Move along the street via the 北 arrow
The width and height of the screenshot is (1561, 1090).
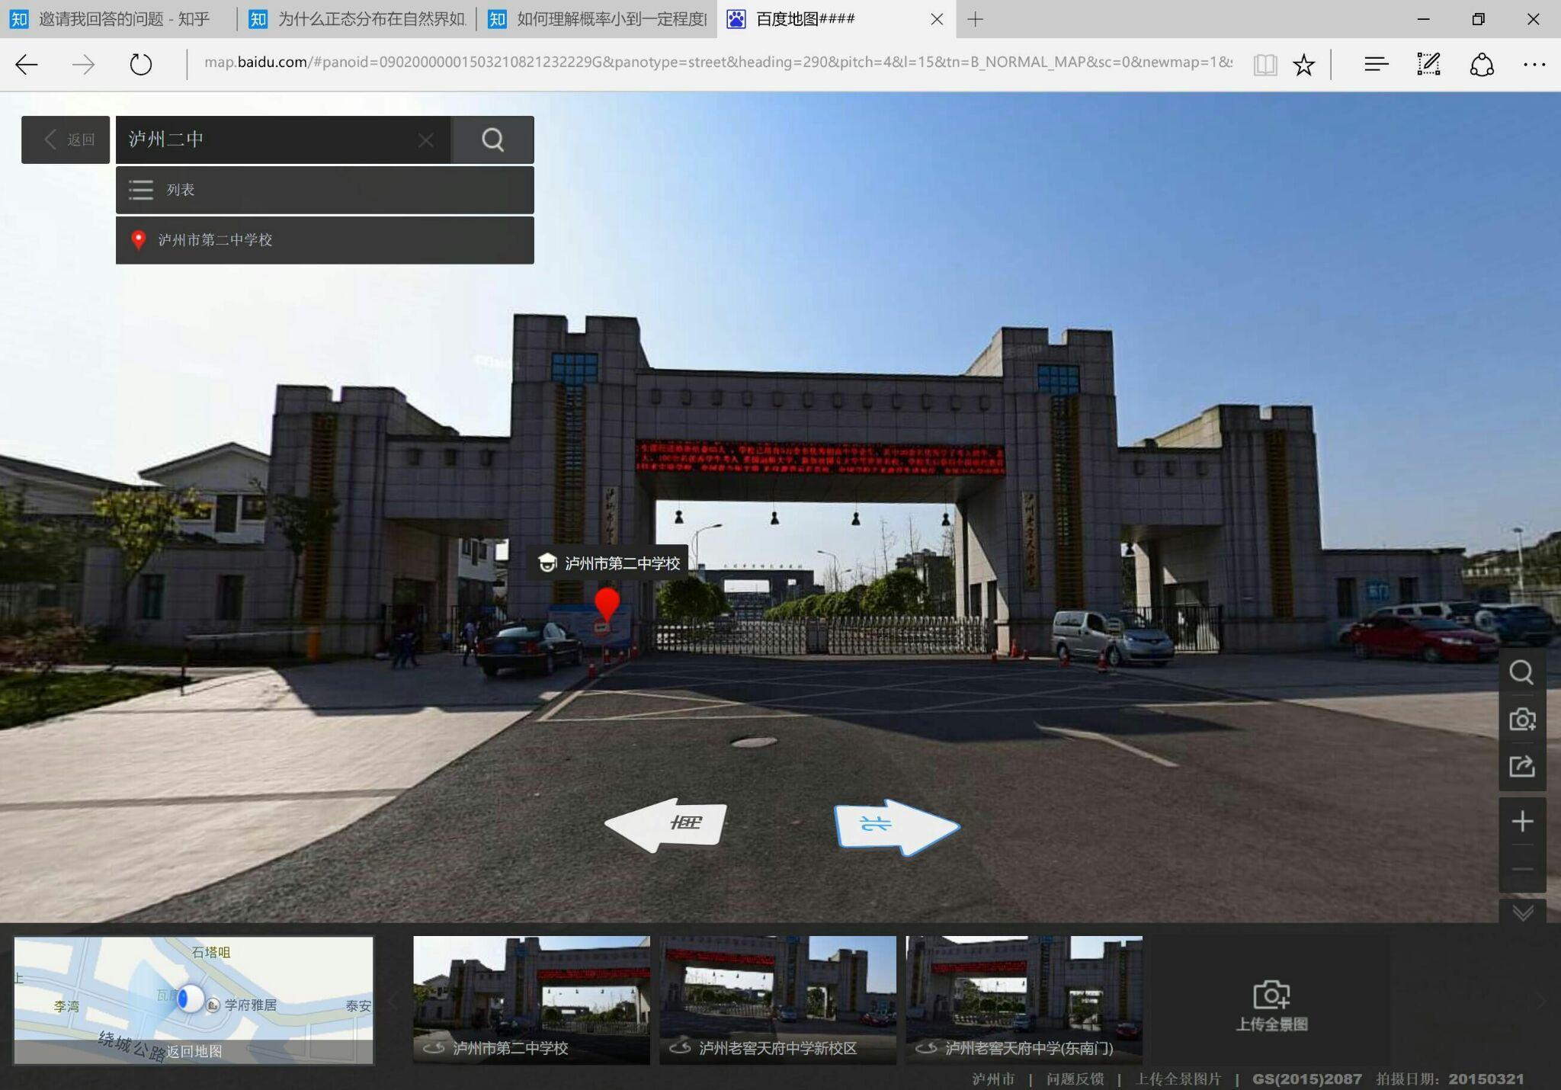(x=897, y=827)
